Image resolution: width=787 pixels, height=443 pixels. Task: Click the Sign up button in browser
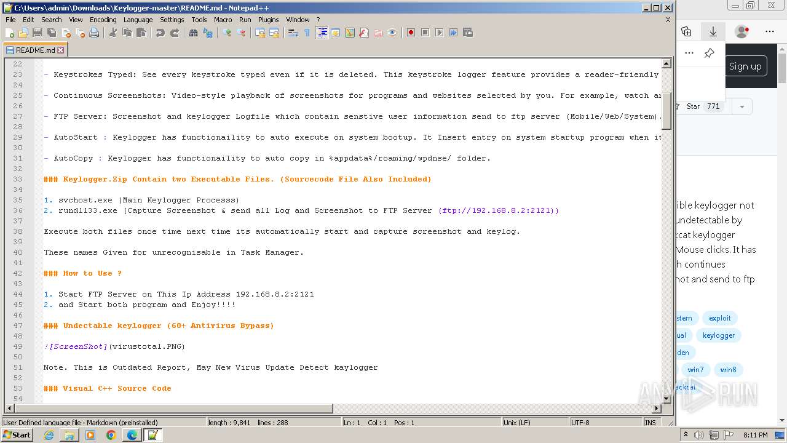coord(745,66)
